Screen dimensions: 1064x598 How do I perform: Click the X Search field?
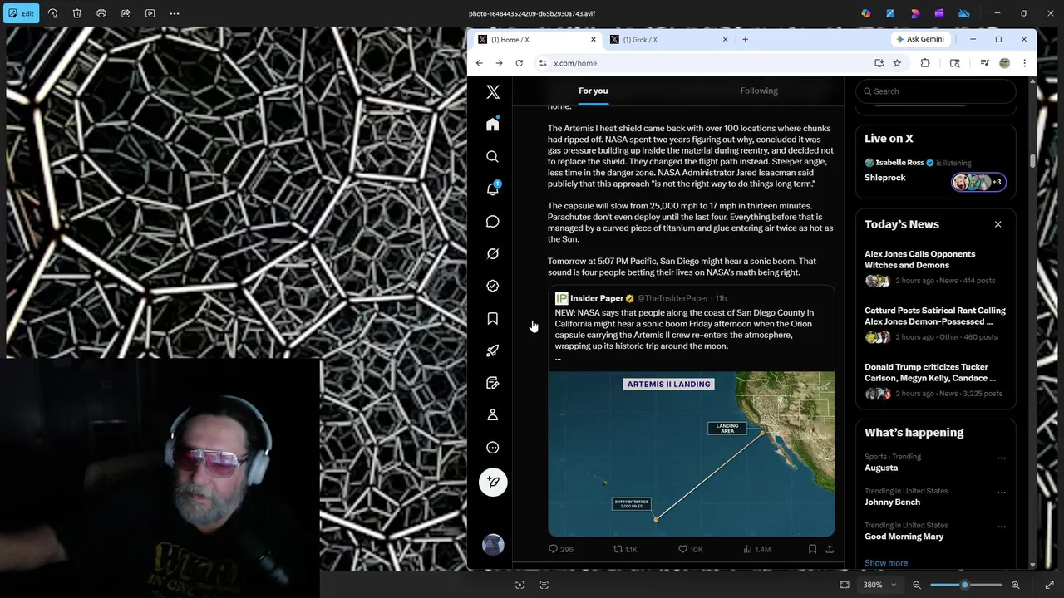click(936, 91)
